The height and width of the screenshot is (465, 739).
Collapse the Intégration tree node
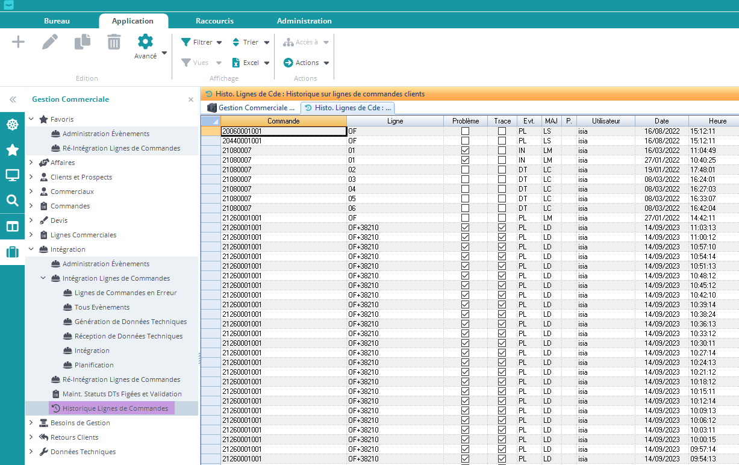(31, 249)
